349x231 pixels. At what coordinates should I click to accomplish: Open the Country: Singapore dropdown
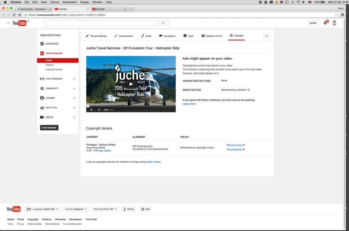[x=76, y=209]
